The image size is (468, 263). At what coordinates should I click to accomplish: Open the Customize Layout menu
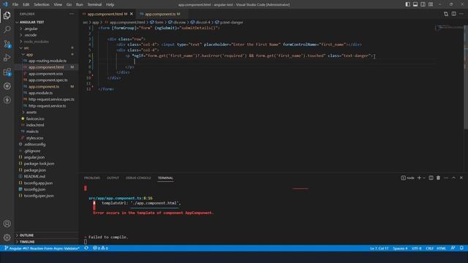click(x=431, y=4)
